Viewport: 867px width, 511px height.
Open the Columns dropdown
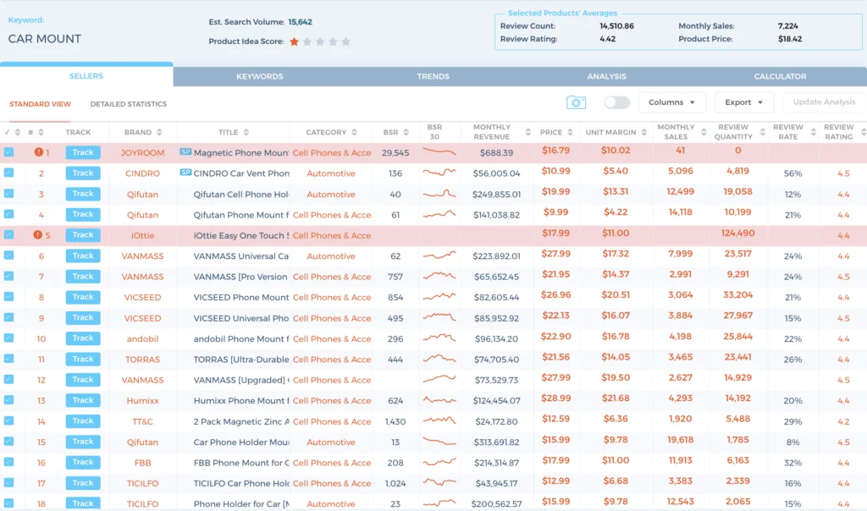pos(672,102)
